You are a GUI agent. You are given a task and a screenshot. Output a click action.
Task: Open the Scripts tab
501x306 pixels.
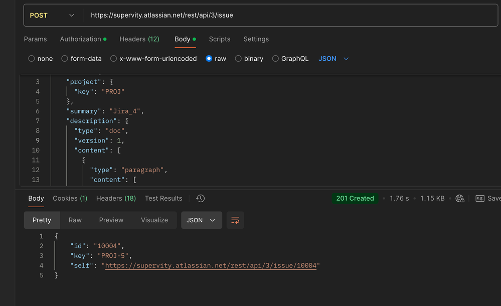pos(220,39)
